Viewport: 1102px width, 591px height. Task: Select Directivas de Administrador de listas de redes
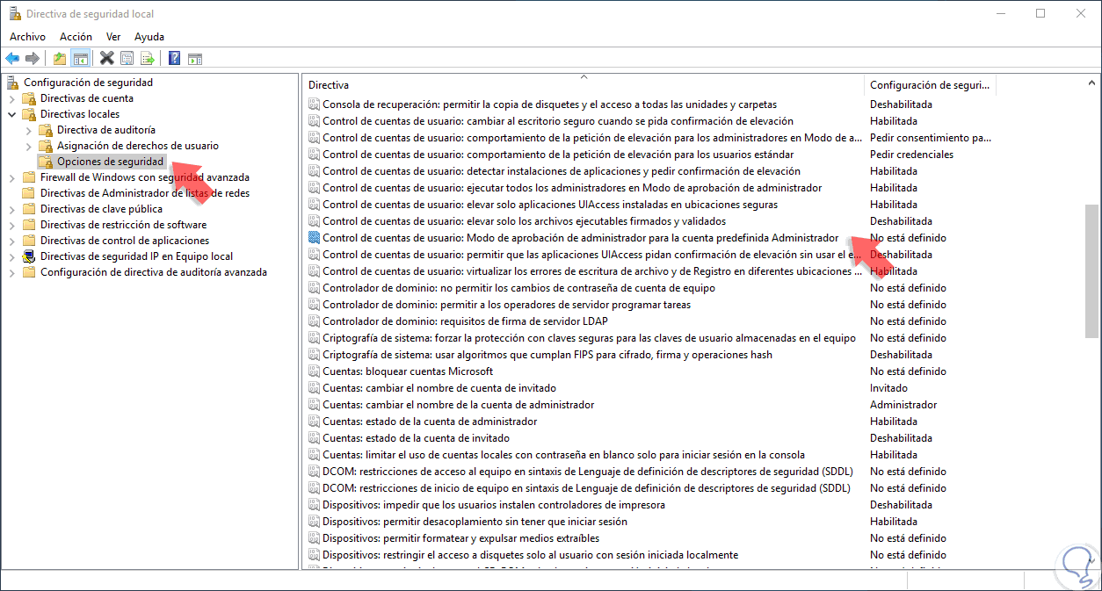[145, 193]
